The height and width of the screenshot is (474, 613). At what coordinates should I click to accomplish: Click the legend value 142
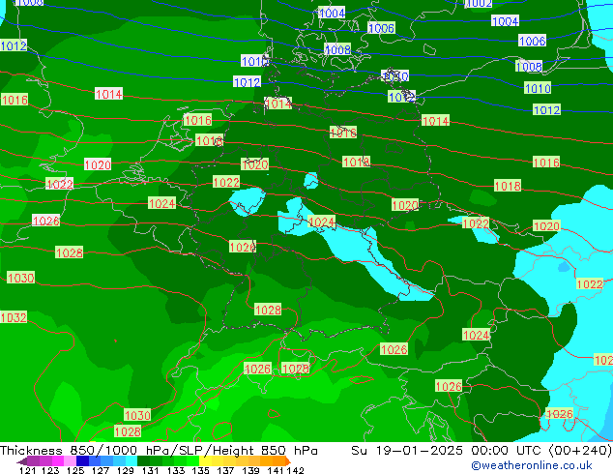pyautogui.click(x=295, y=470)
